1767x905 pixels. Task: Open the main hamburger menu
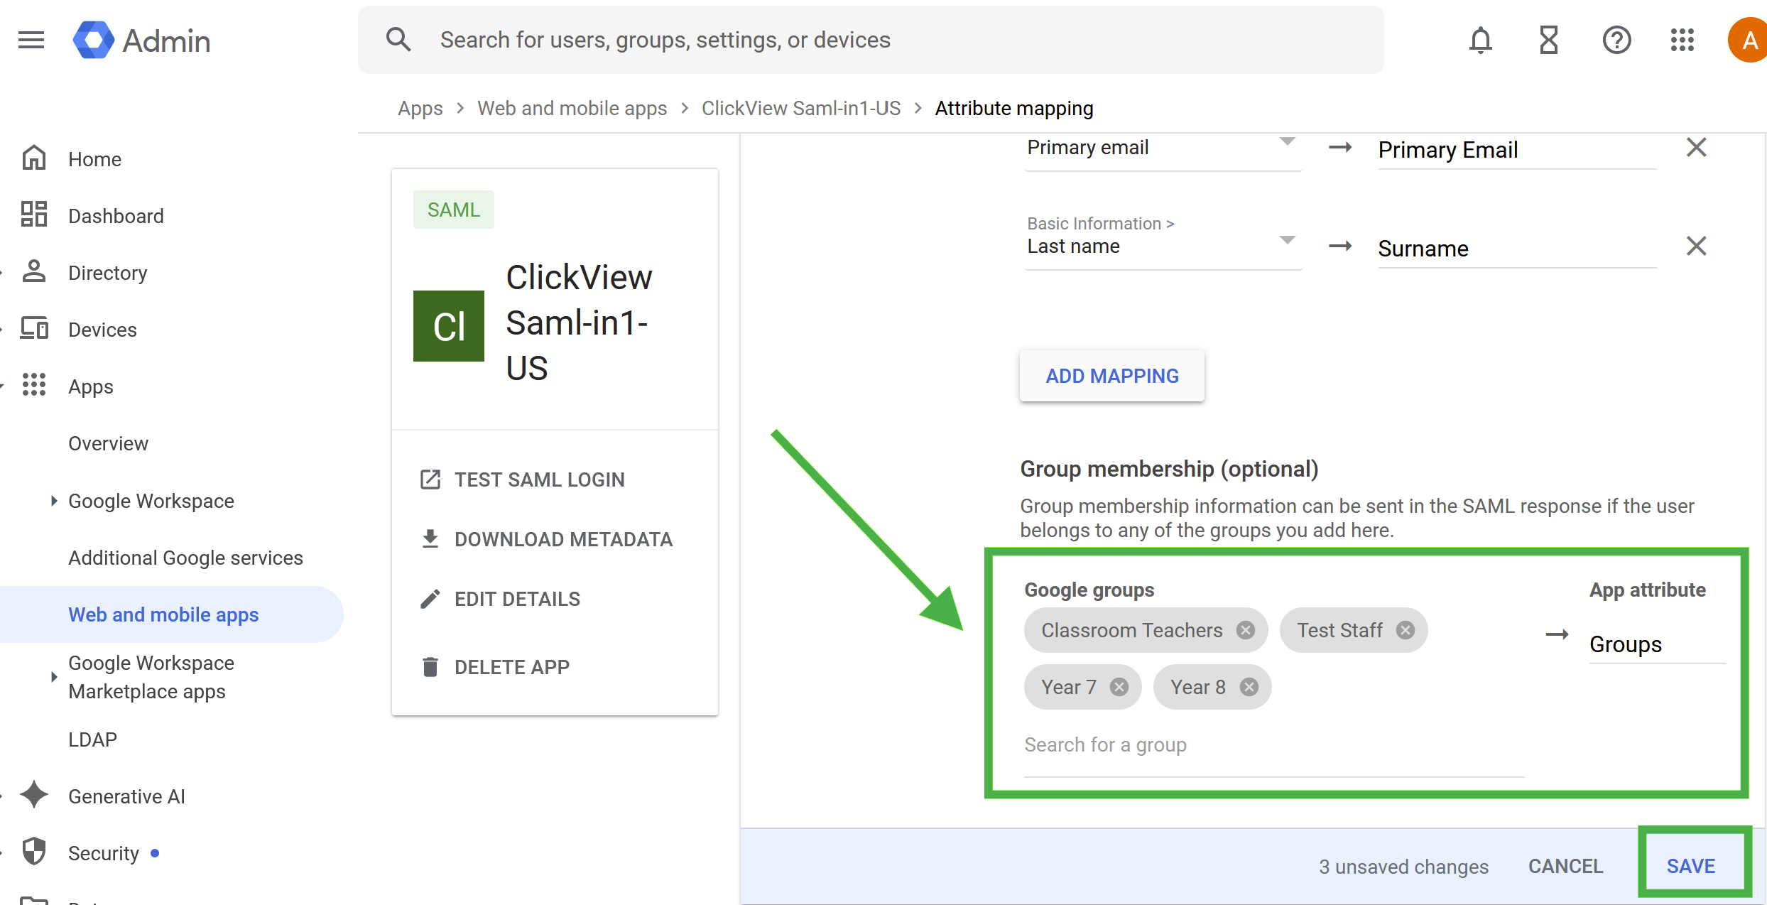[x=31, y=40]
